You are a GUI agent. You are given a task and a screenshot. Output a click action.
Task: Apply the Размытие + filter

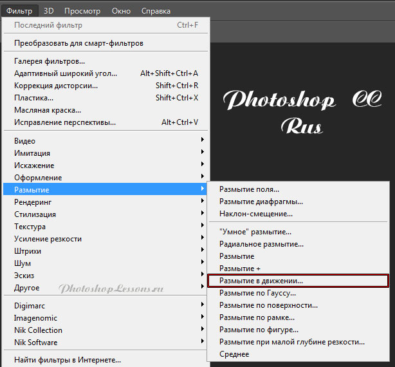click(298, 268)
